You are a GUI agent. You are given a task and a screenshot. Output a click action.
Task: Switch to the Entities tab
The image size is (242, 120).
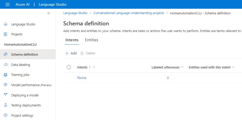pyautogui.click(x=91, y=40)
